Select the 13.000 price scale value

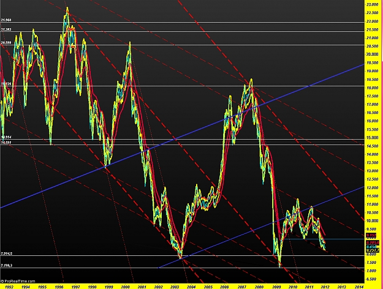click(x=373, y=171)
